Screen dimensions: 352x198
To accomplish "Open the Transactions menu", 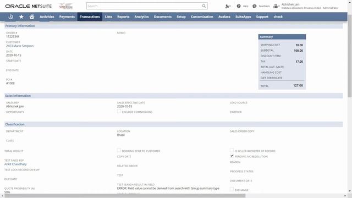I will pos(90,16).
